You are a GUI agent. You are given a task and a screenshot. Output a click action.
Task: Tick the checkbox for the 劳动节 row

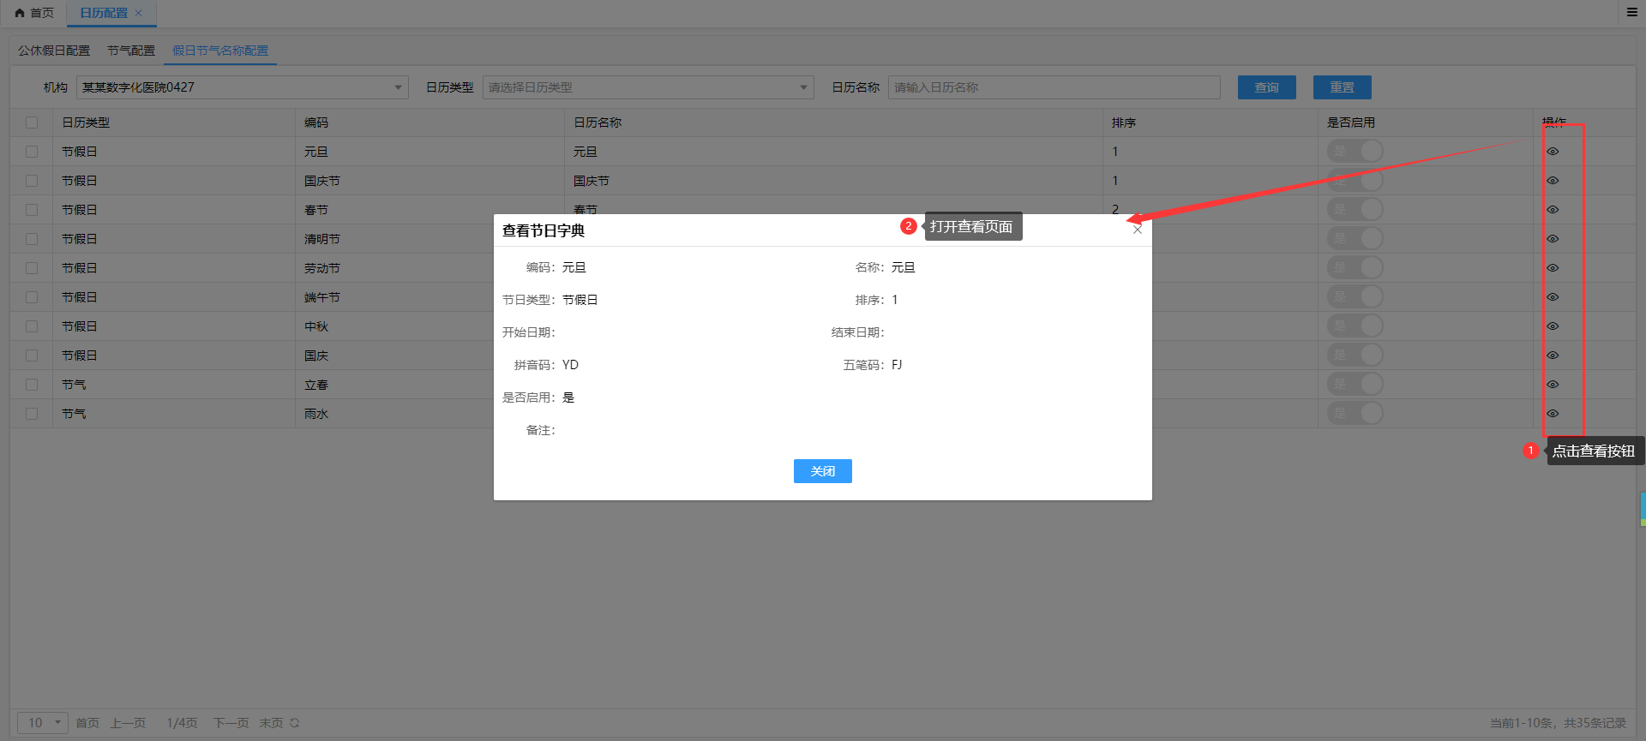32,268
